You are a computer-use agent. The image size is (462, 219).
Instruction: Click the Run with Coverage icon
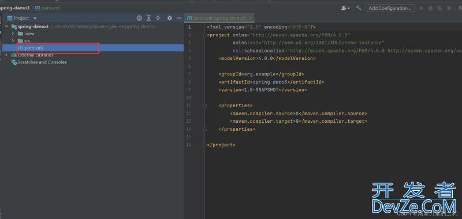(x=439, y=8)
